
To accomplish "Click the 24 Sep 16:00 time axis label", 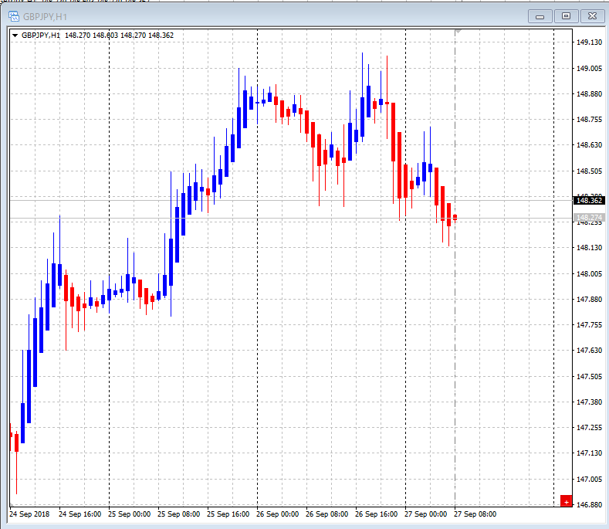I will pyautogui.click(x=80, y=514).
